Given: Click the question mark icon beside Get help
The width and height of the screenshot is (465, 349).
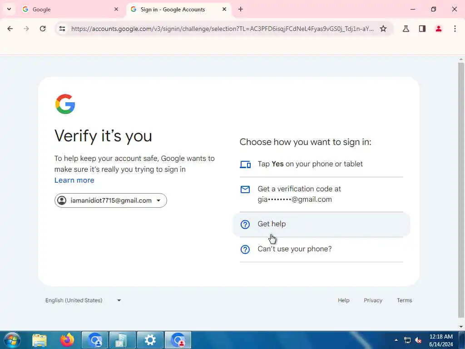Looking at the screenshot, I should click(x=245, y=224).
